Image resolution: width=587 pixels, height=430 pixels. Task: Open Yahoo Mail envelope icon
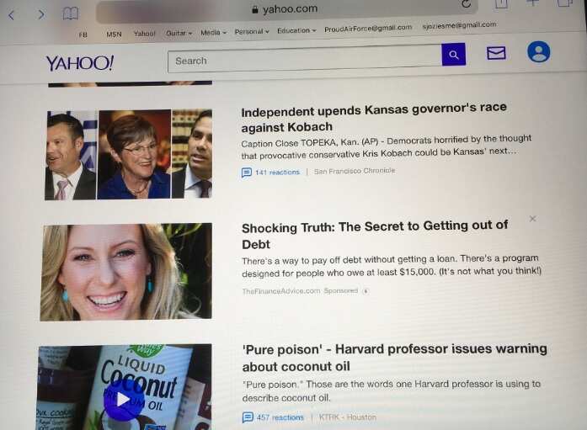pyautogui.click(x=496, y=53)
